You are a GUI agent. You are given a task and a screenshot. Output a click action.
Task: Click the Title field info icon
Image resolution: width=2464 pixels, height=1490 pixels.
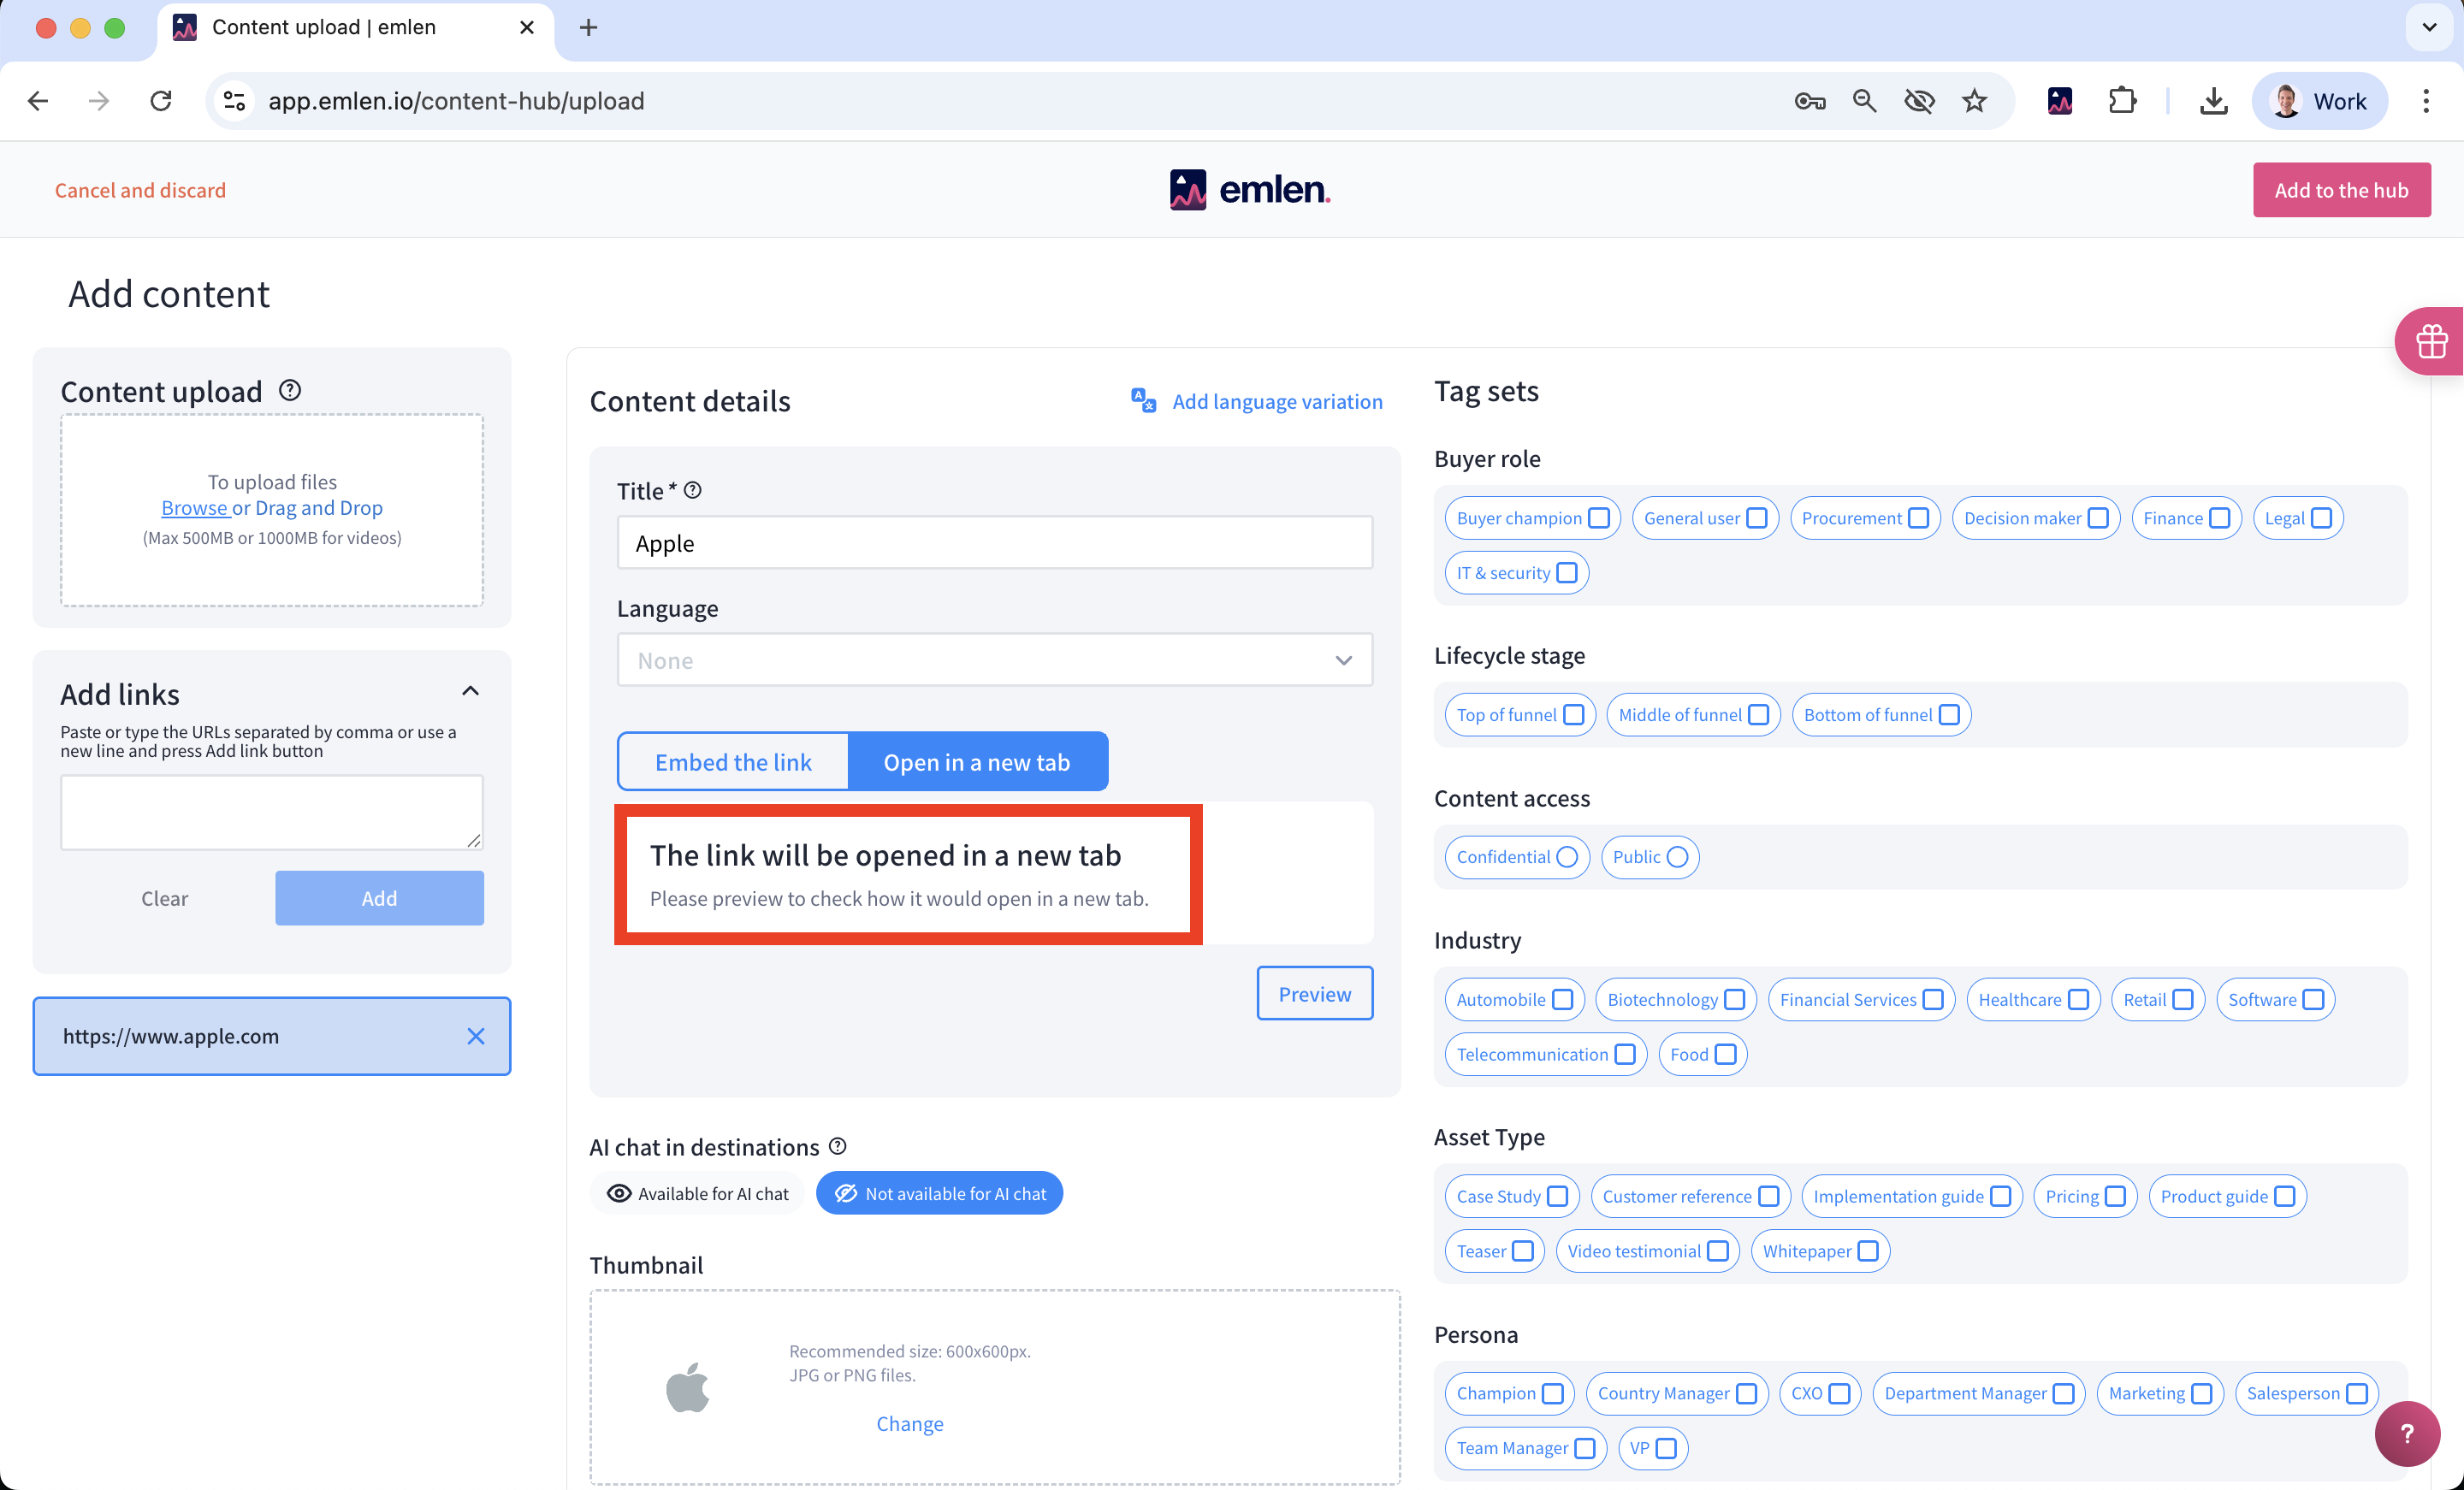coord(692,490)
